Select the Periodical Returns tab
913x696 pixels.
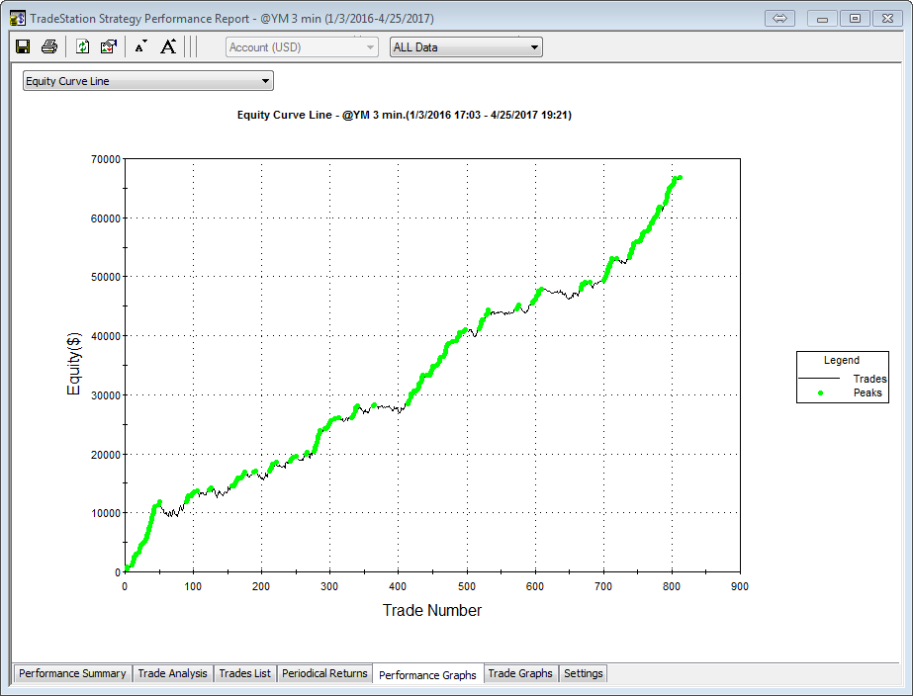point(324,673)
